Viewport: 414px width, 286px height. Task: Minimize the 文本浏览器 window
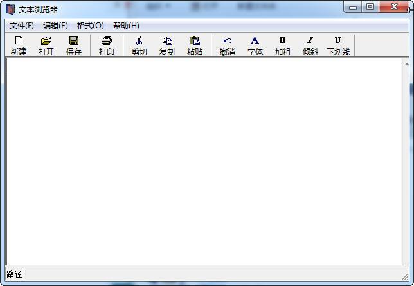(354, 7)
